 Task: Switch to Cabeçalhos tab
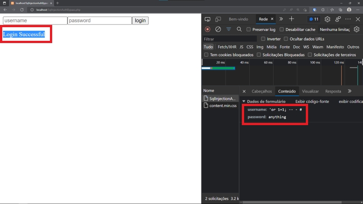pos(262,91)
